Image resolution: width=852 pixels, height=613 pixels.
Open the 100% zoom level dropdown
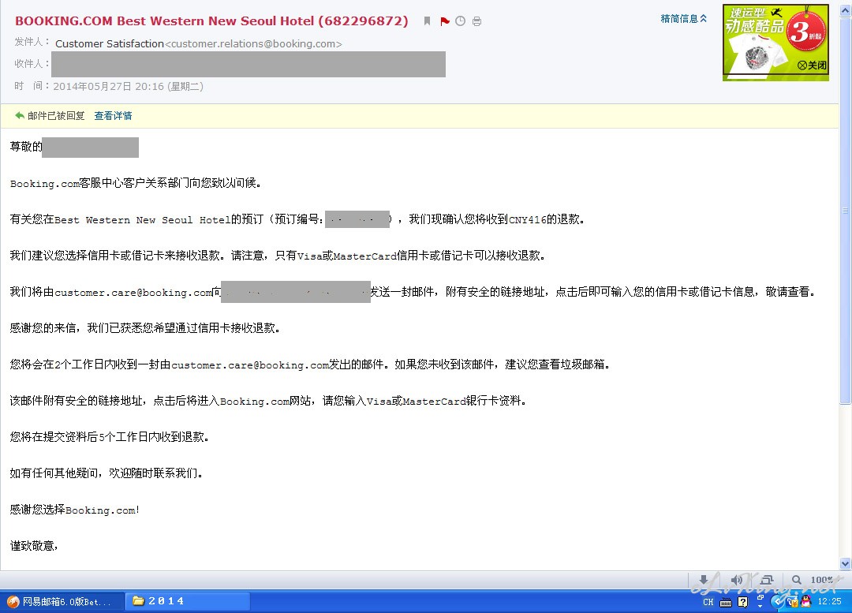click(x=820, y=580)
